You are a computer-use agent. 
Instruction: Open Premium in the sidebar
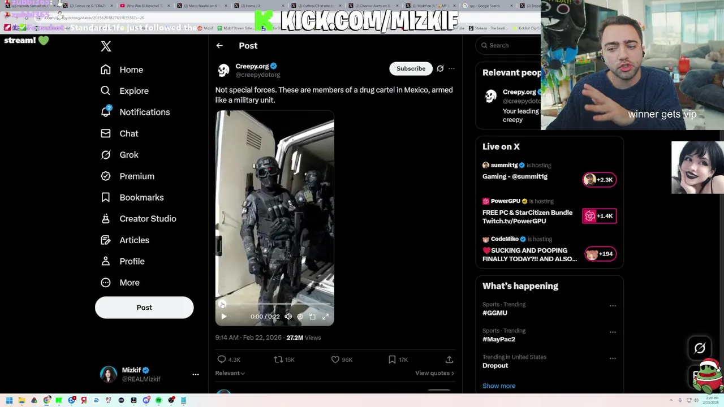tap(127, 176)
